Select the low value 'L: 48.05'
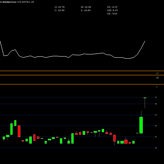Image resolution: width=164 pixels, height=164 pixels. (86, 10)
